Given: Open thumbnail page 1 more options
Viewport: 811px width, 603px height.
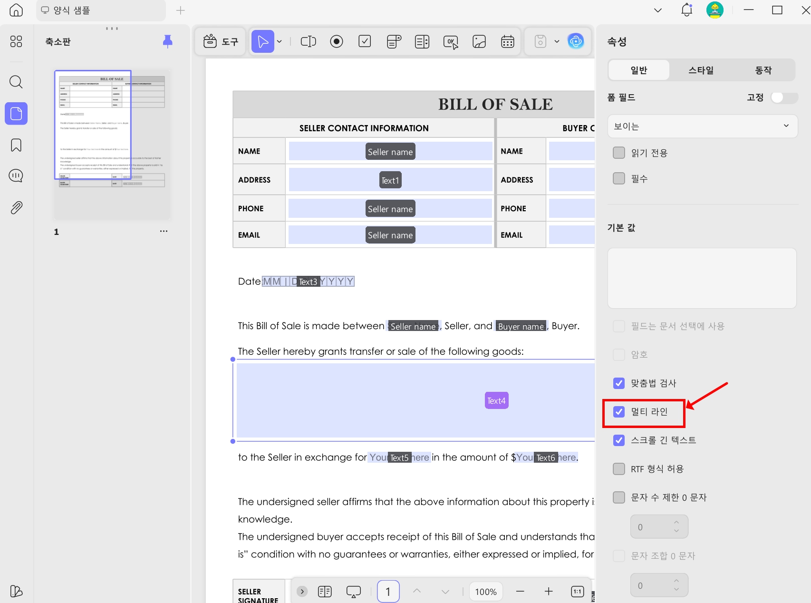Looking at the screenshot, I should click(x=164, y=231).
